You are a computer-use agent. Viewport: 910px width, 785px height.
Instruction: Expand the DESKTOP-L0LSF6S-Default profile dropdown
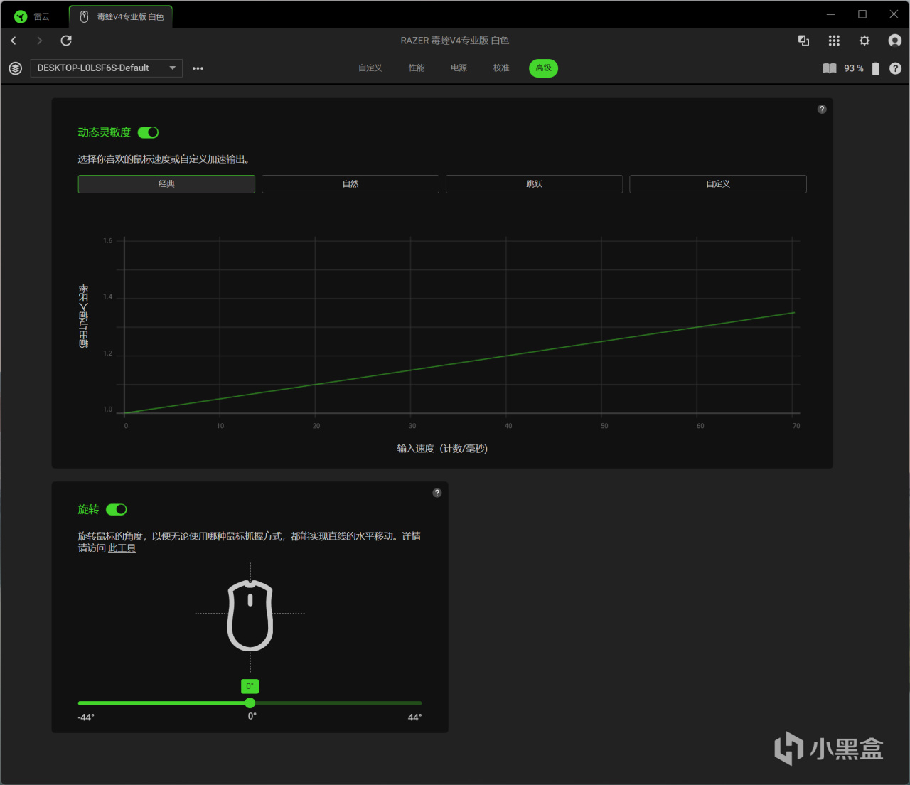point(106,68)
